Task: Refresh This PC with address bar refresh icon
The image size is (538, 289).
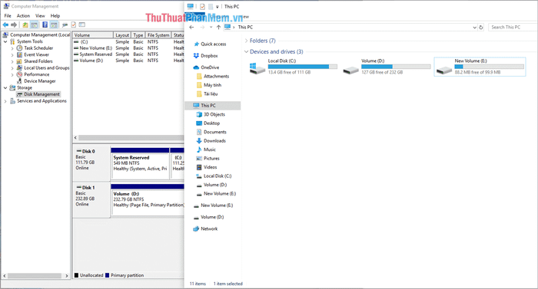Action: (481, 27)
